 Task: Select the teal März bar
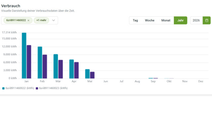click(56, 66)
